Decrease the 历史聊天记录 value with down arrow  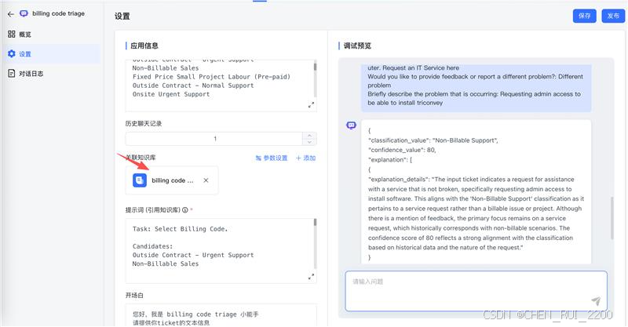309,142
